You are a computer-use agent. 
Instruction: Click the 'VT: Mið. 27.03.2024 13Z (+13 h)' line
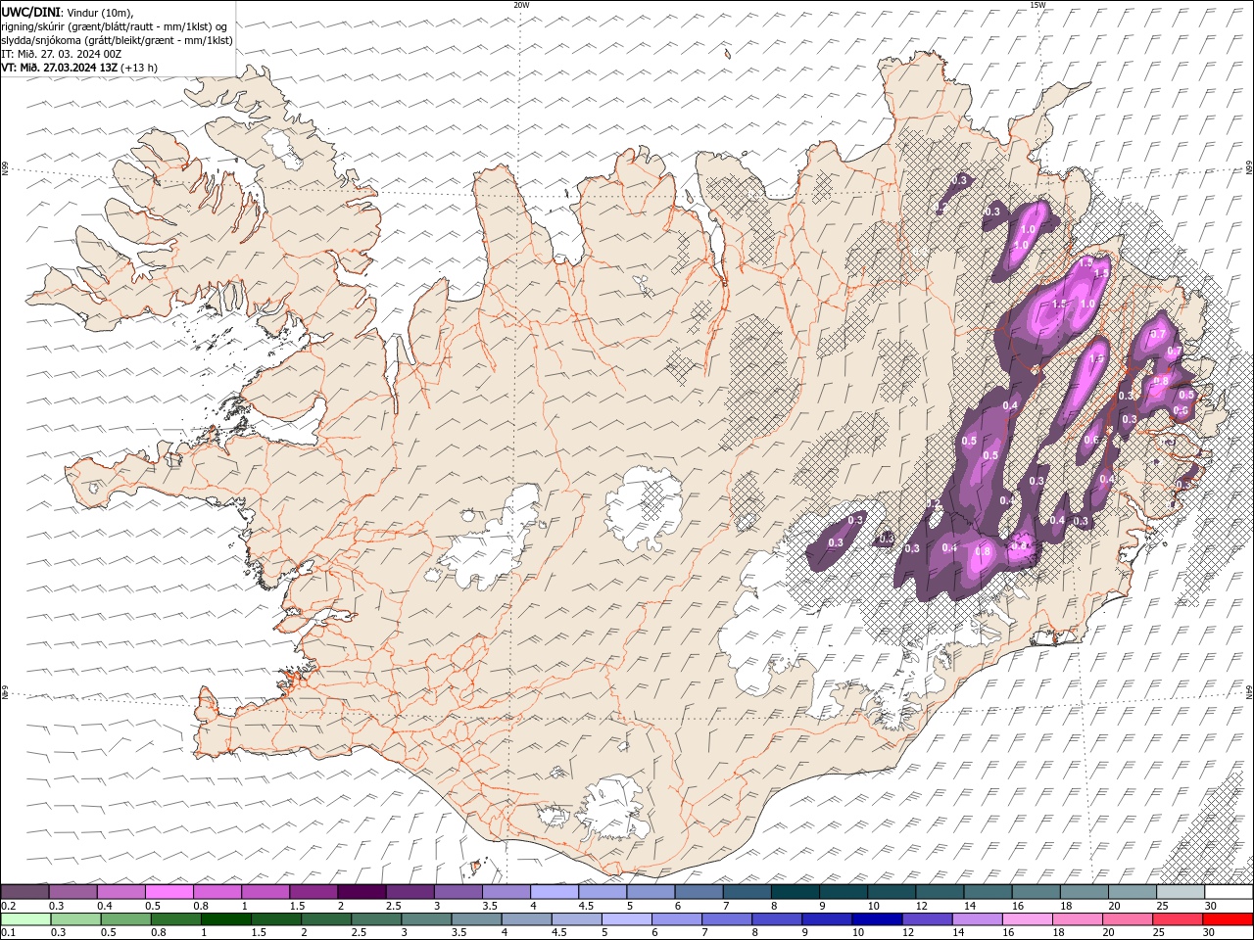(79, 68)
